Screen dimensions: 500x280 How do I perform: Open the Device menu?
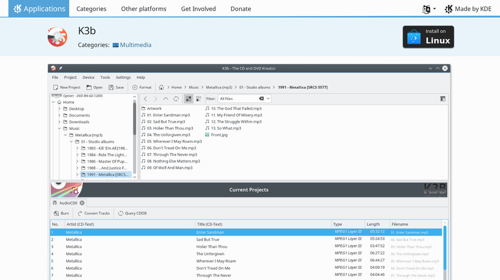[x=88, y=77]
